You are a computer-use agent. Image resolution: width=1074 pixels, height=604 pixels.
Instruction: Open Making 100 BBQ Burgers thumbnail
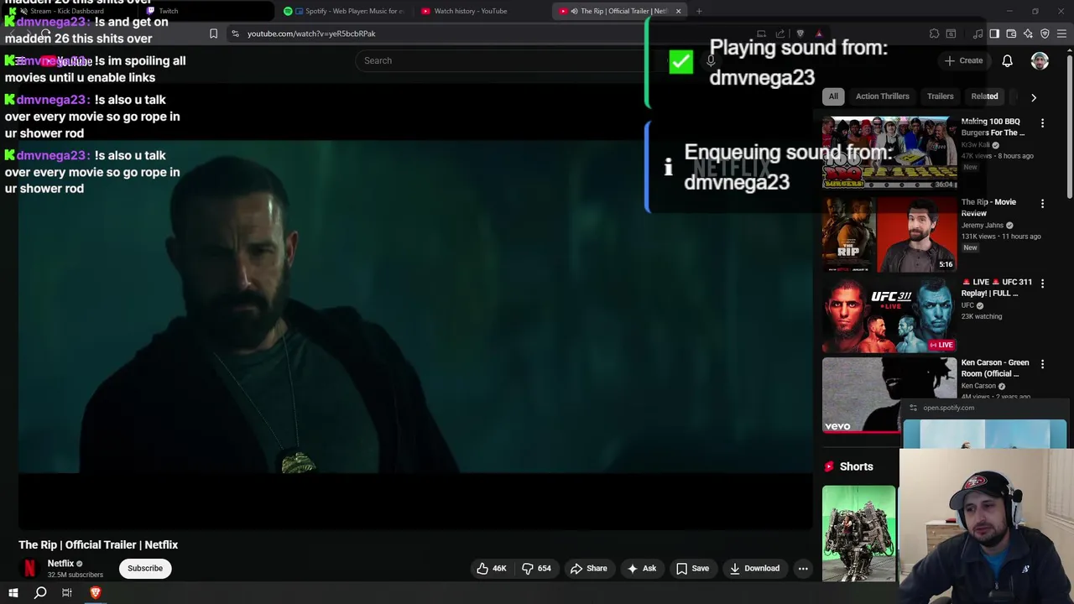[889, 153]
